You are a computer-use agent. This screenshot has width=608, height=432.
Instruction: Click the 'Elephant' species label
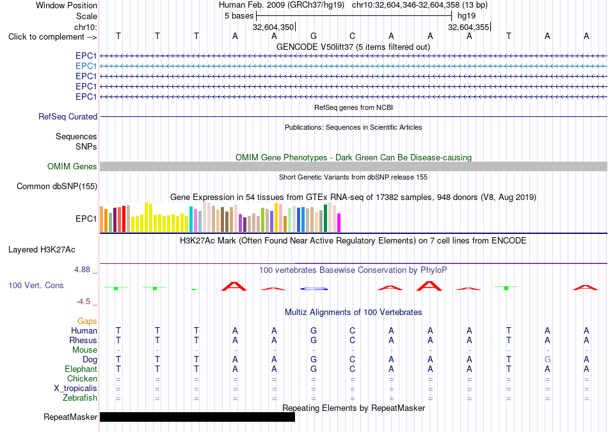tap(81, 369)
